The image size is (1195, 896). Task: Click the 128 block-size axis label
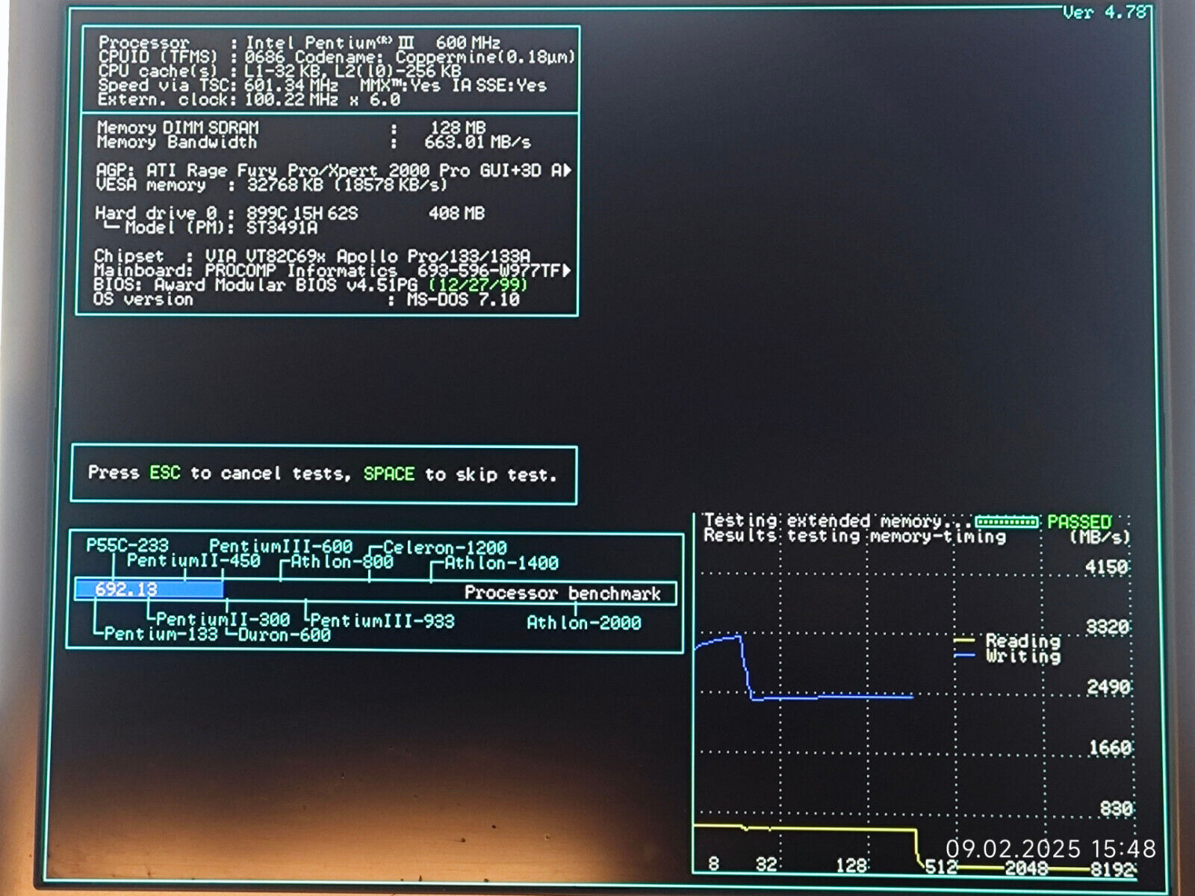click(x=851, y=865)
